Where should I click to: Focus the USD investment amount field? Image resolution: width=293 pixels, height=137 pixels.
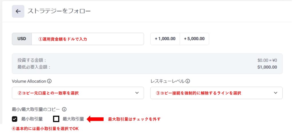pos(87,39)
